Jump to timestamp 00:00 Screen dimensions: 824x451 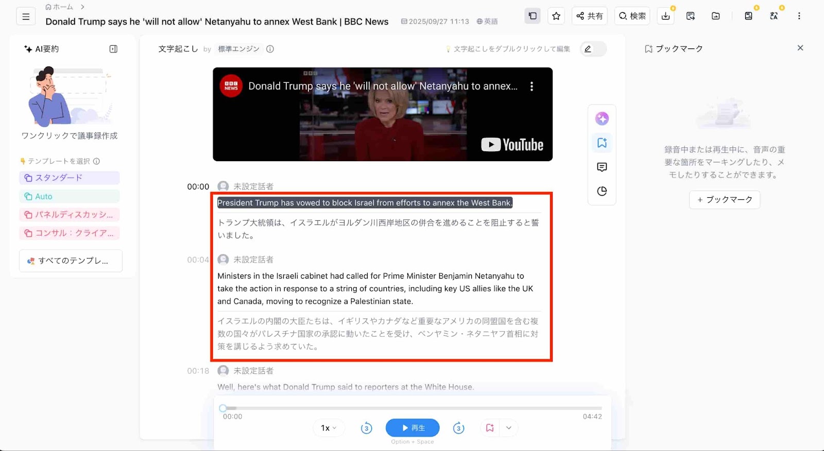[x=198, y=186]
